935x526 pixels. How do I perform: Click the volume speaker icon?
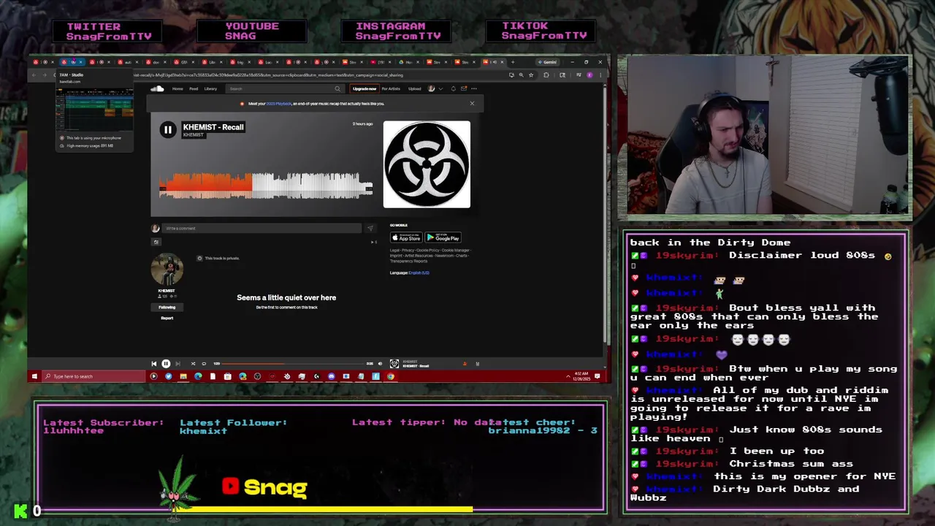pos(381,364)
